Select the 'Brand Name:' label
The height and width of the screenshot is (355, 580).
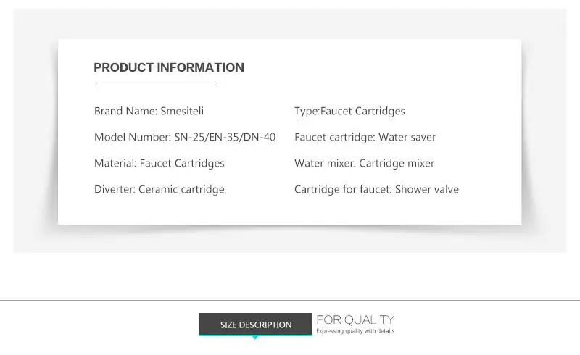125,112
